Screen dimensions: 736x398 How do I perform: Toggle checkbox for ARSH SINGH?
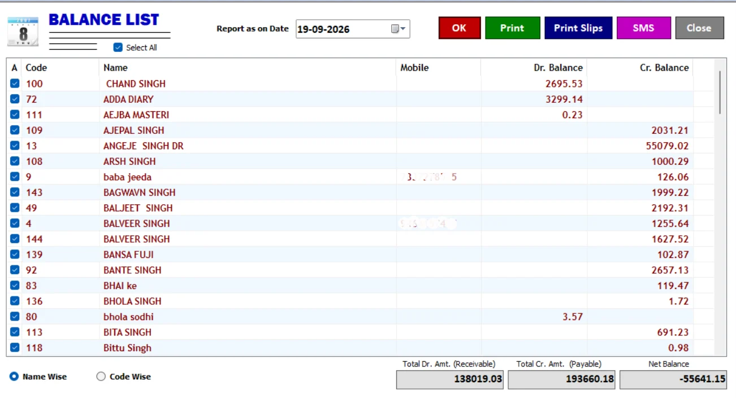(x=15, y=161)
